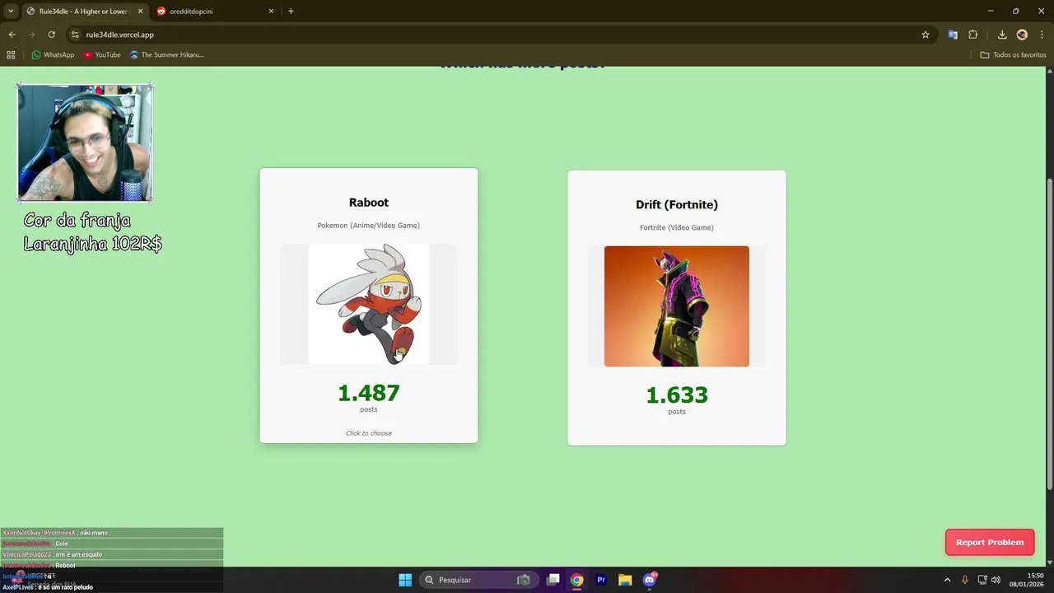Open File Explorer from the taskbar
Viewport: 1054px width, 593px height.
coord(625,580)
